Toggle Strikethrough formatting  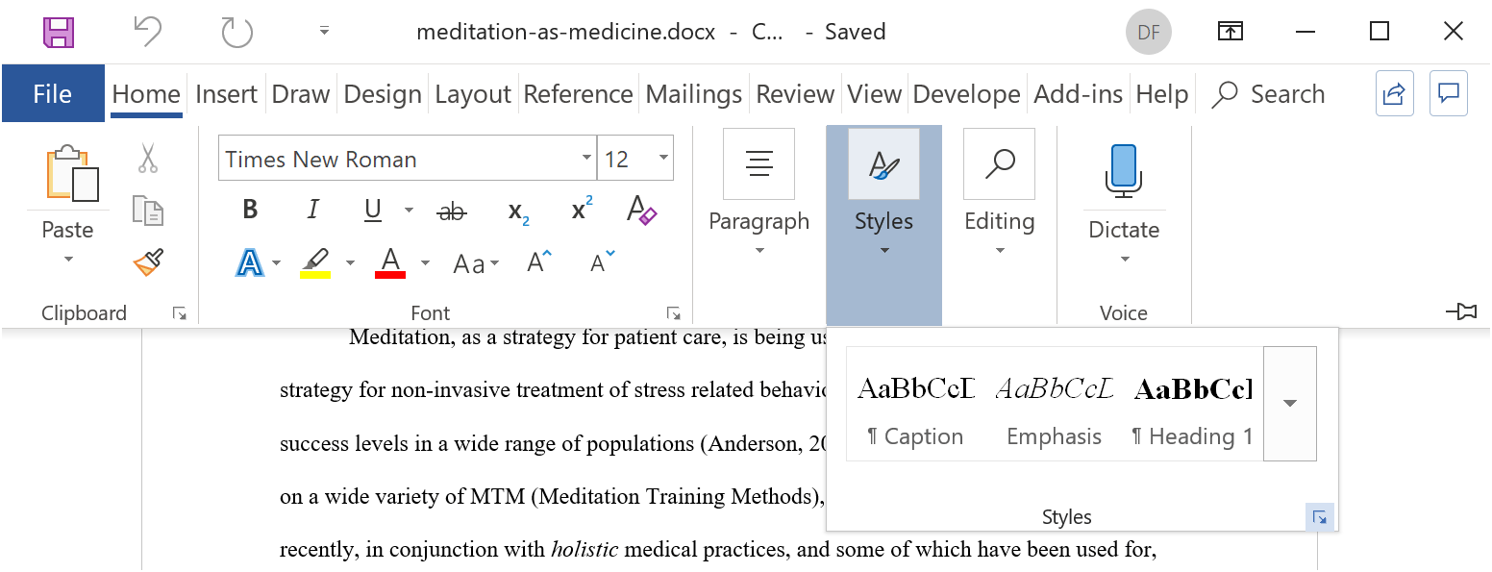click(451, 211)
